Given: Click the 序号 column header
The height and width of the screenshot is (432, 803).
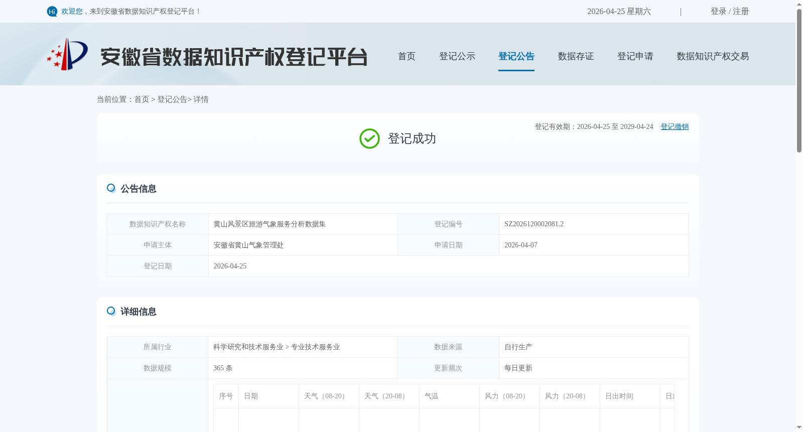Looking at the screenshot, I should tap(226, 396).
